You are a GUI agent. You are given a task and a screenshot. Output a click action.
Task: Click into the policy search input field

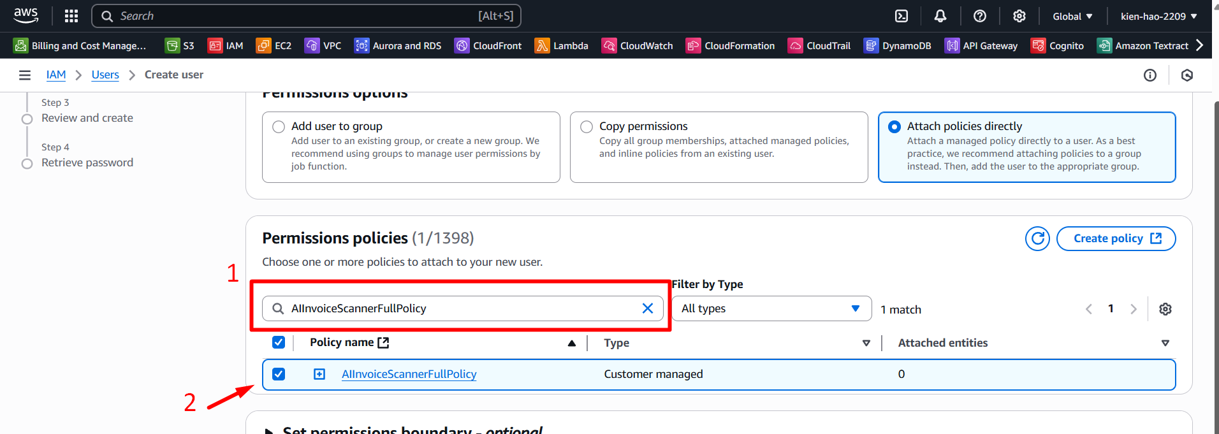459,308
